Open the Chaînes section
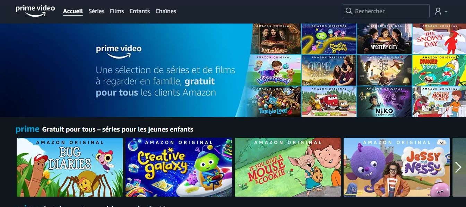The height and width of the screenshot is (207, 466). pyautogui.click(x=166, y=11)
